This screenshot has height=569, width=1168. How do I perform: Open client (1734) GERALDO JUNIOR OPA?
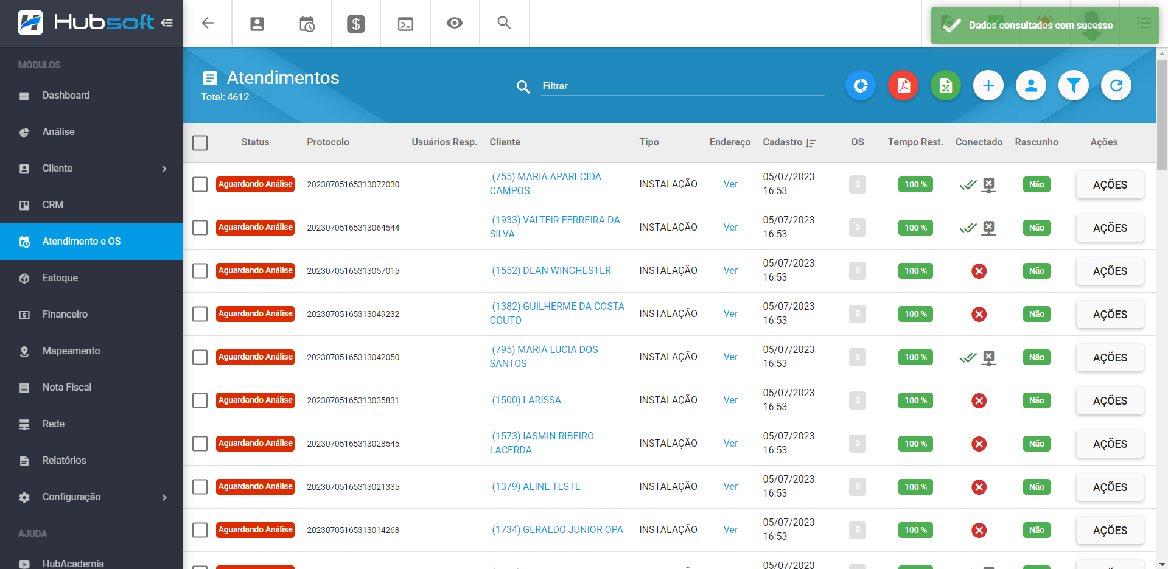(x=557, y=530)
